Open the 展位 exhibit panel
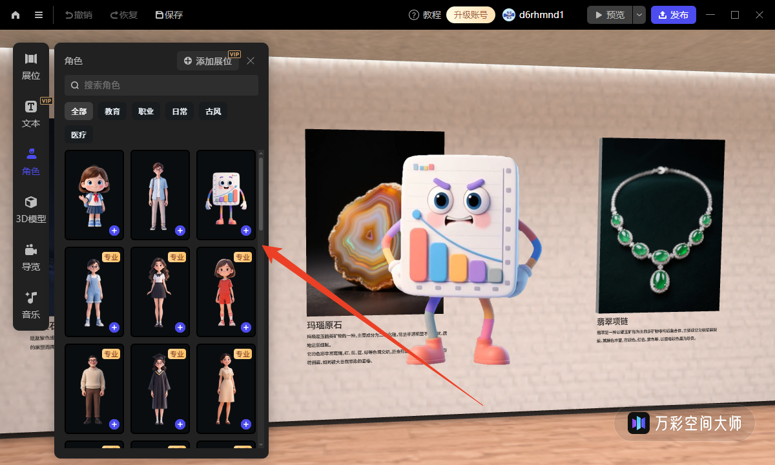This screenshot has height=465, width=775. [31, 67]
